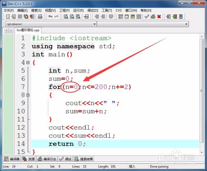Click the editor vertical scrollbar thumb
The width and height of the screenshot is (207, 171).
202,91
